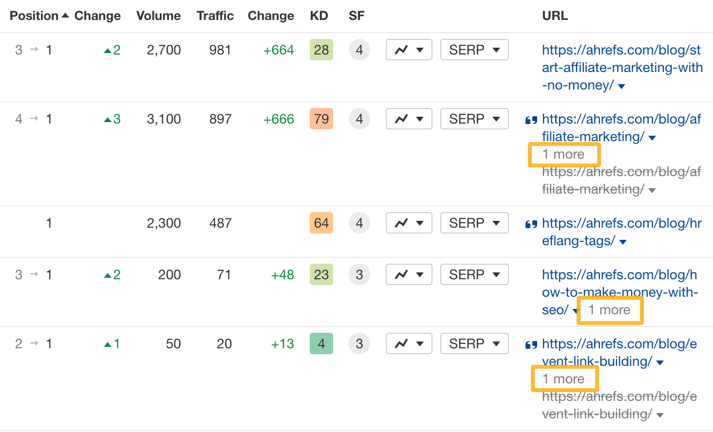Open the SERP dropdown for the top row
Image resolution: width=713 pixels, height=432 pixels.
pyautogui.click(x=474, y=50)
